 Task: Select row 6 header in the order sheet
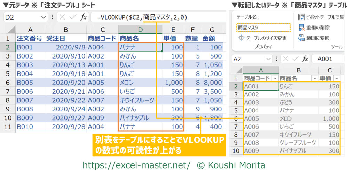pos(8,83)
